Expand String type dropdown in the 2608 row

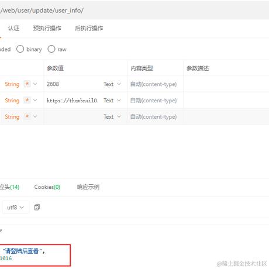point(35,84)
